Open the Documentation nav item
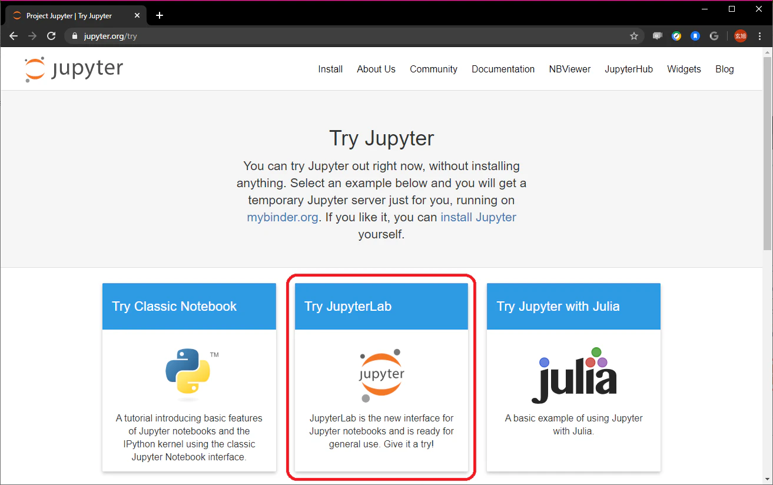The height and width of the screenshot is (485, 773). point(503,69)
